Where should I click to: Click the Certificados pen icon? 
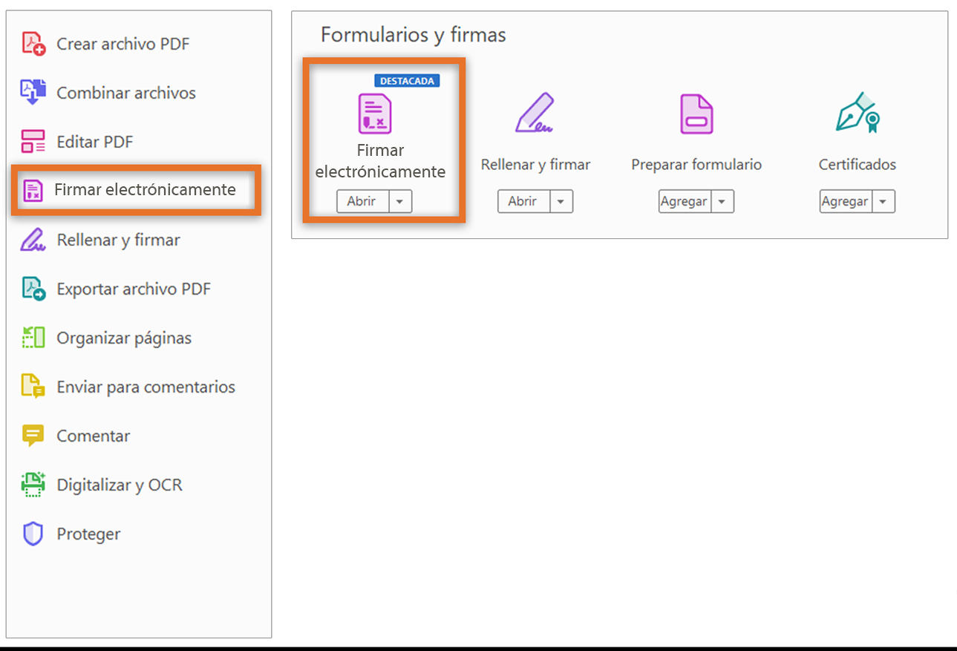coord(858,113)
